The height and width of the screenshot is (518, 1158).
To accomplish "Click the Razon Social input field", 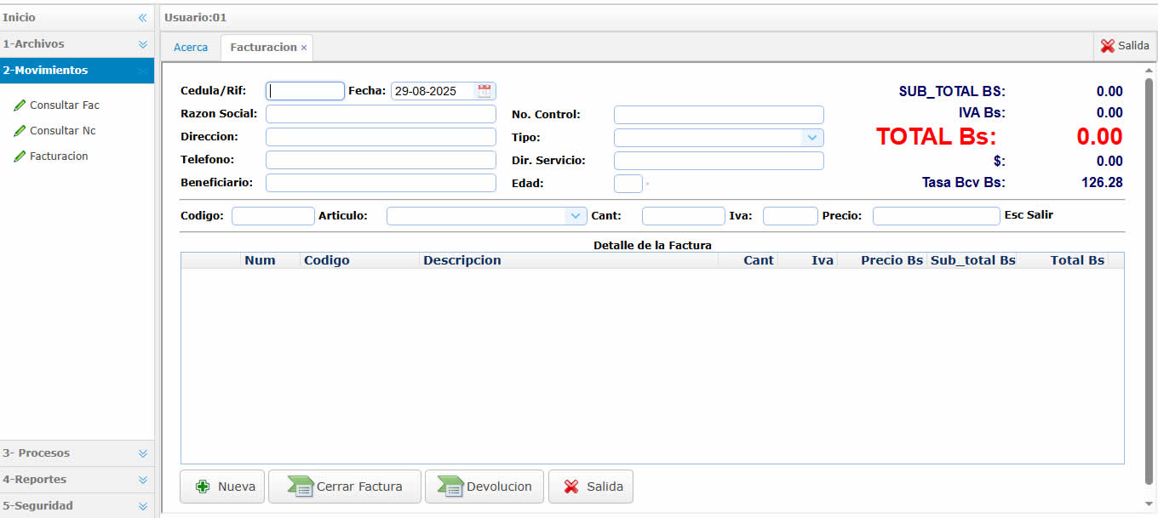I will coord(381,114).
